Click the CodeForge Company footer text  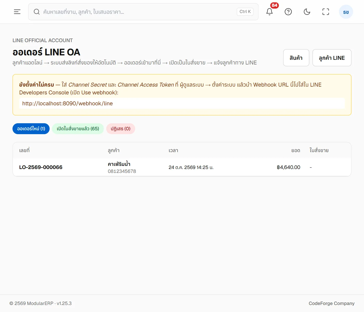point(331,303)
